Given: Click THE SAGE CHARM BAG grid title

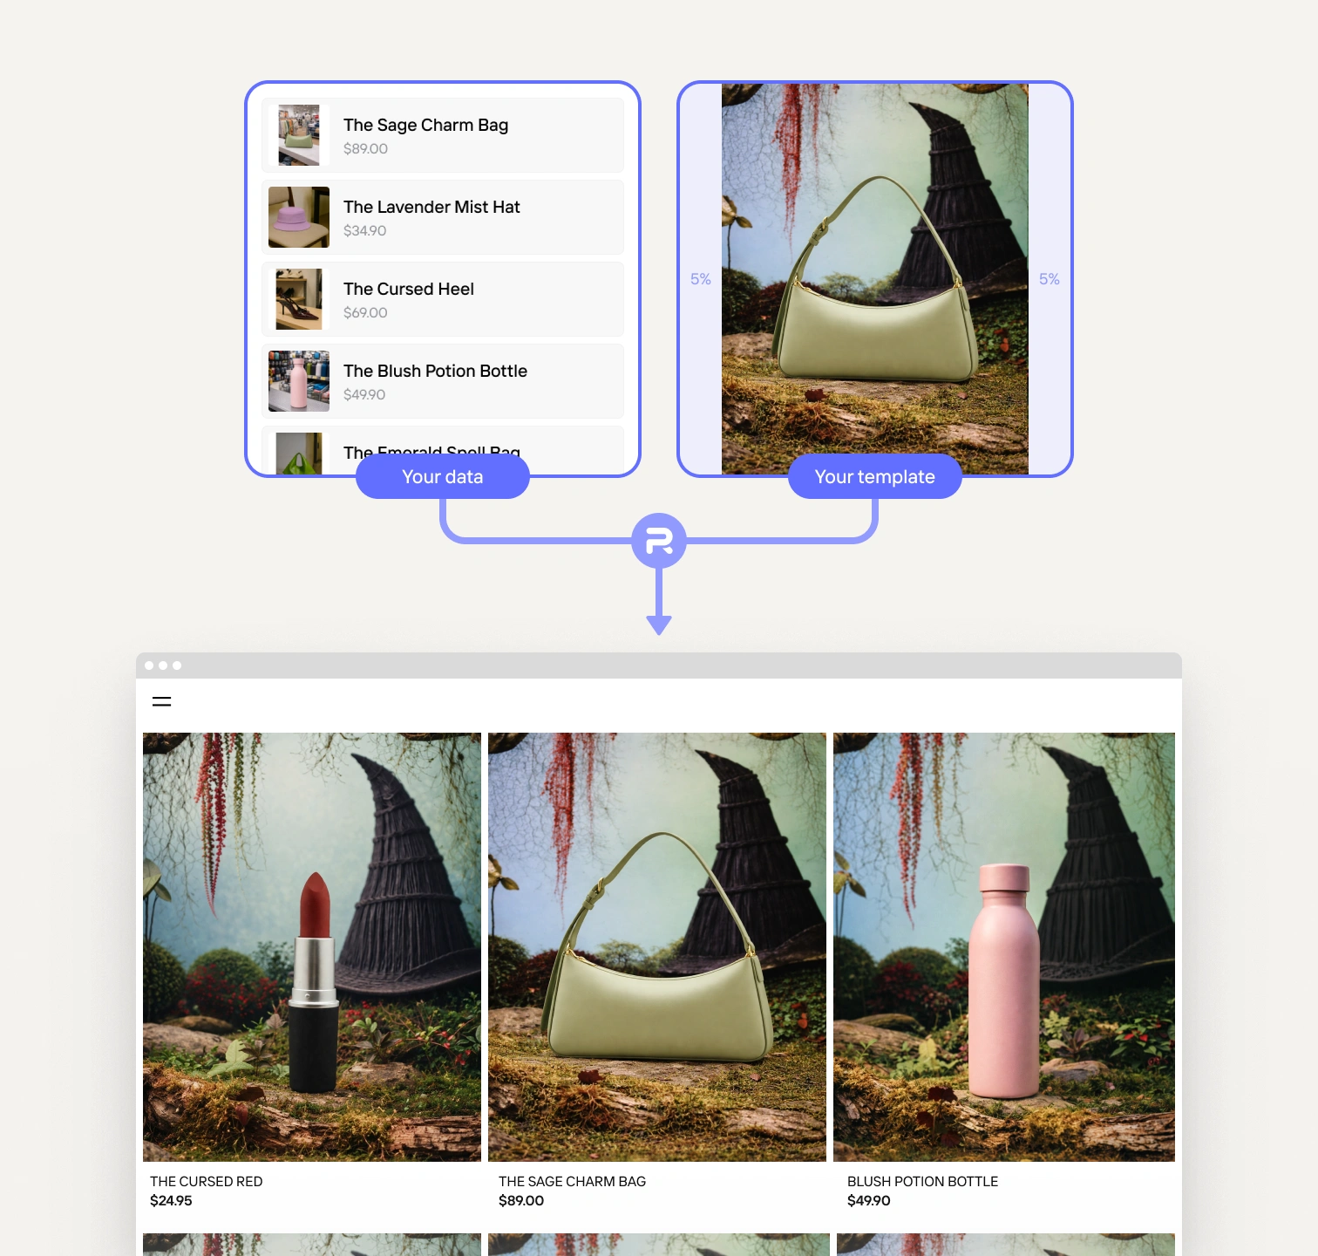Looking at the screenshot, I should pyautogui.click(x=572, y=1181).
